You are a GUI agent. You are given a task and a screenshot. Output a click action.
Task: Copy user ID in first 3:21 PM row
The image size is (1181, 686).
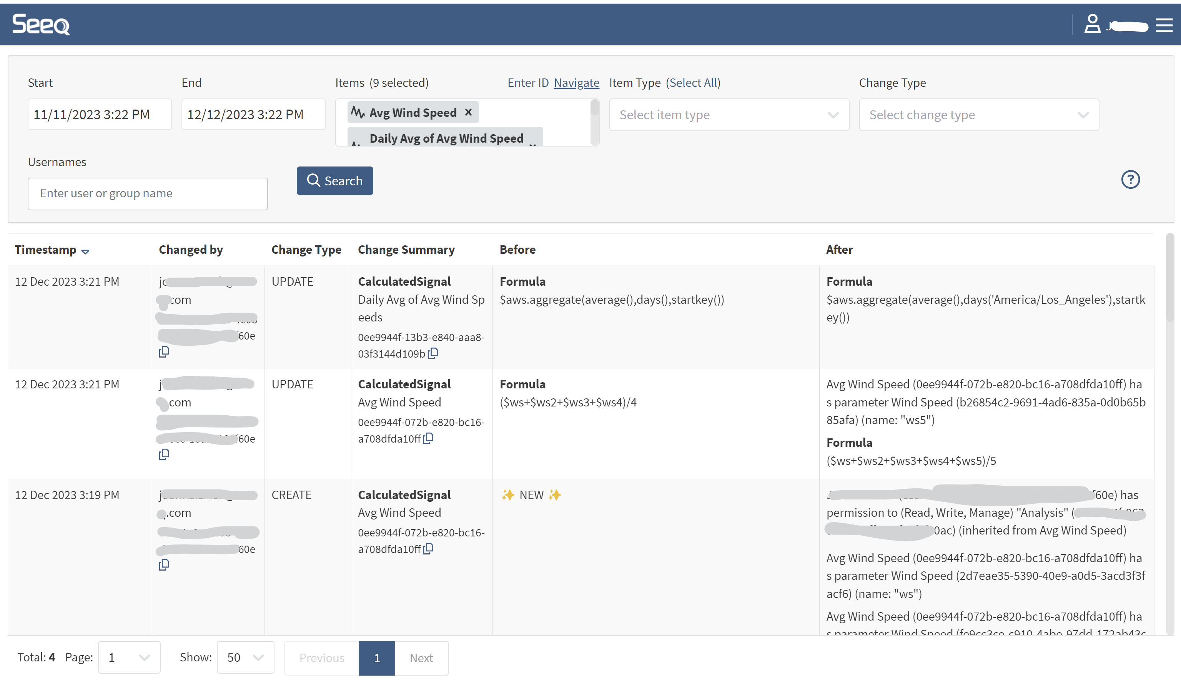point(164,352)
